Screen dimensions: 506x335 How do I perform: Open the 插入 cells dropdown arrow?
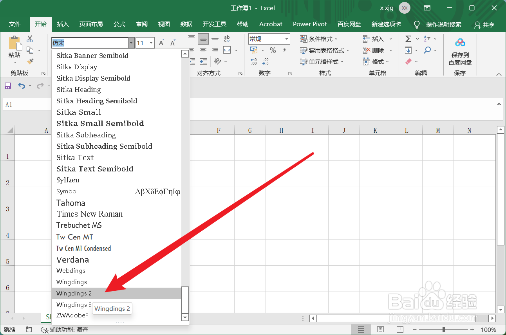coord(390,39)
